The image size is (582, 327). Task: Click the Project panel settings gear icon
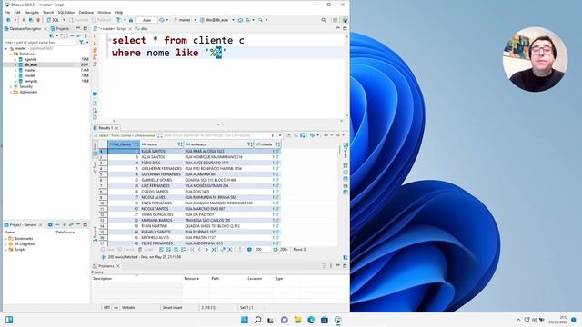click(x=50, y=225)
